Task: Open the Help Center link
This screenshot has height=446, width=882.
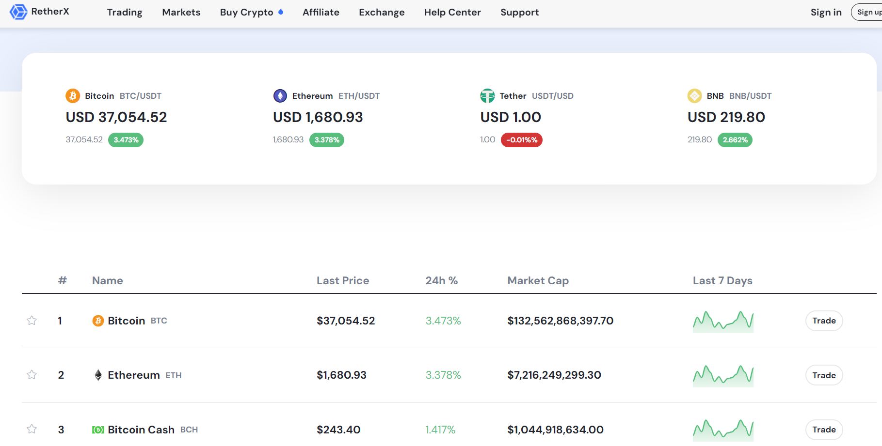Action: coord(452,12)
